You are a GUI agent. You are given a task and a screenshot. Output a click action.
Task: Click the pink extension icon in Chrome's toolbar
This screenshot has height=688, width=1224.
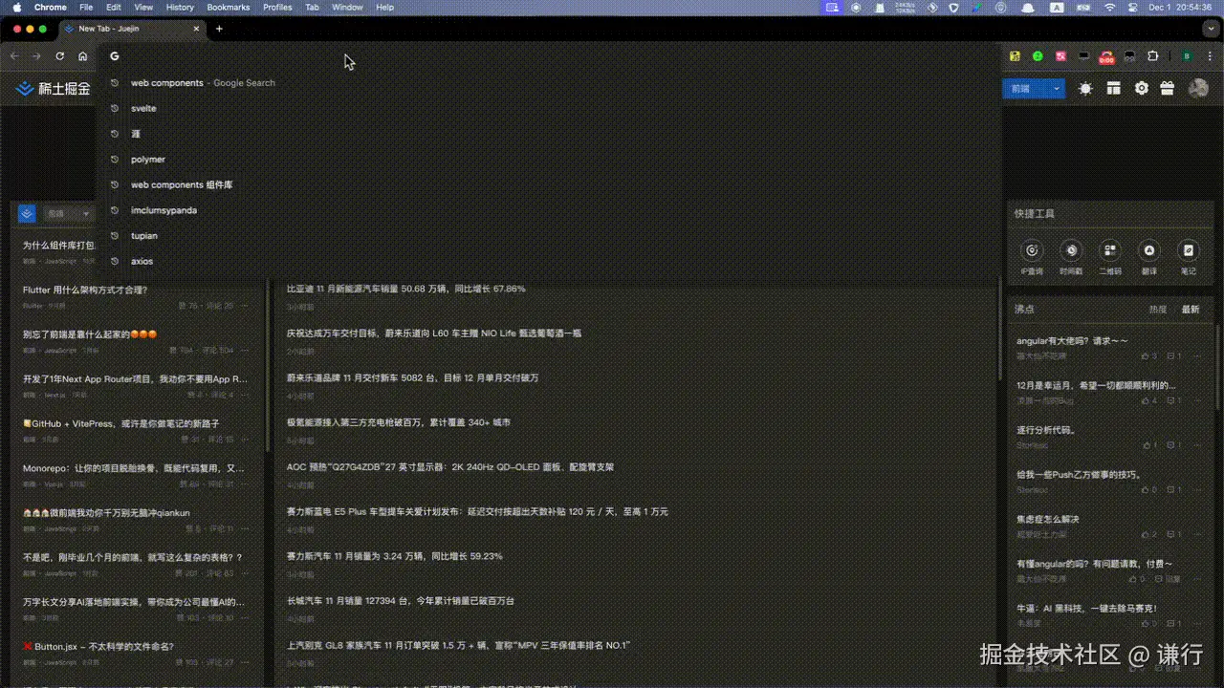click(x=1060, y=56)
